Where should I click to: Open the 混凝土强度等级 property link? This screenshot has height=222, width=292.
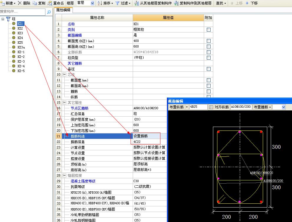83,181
